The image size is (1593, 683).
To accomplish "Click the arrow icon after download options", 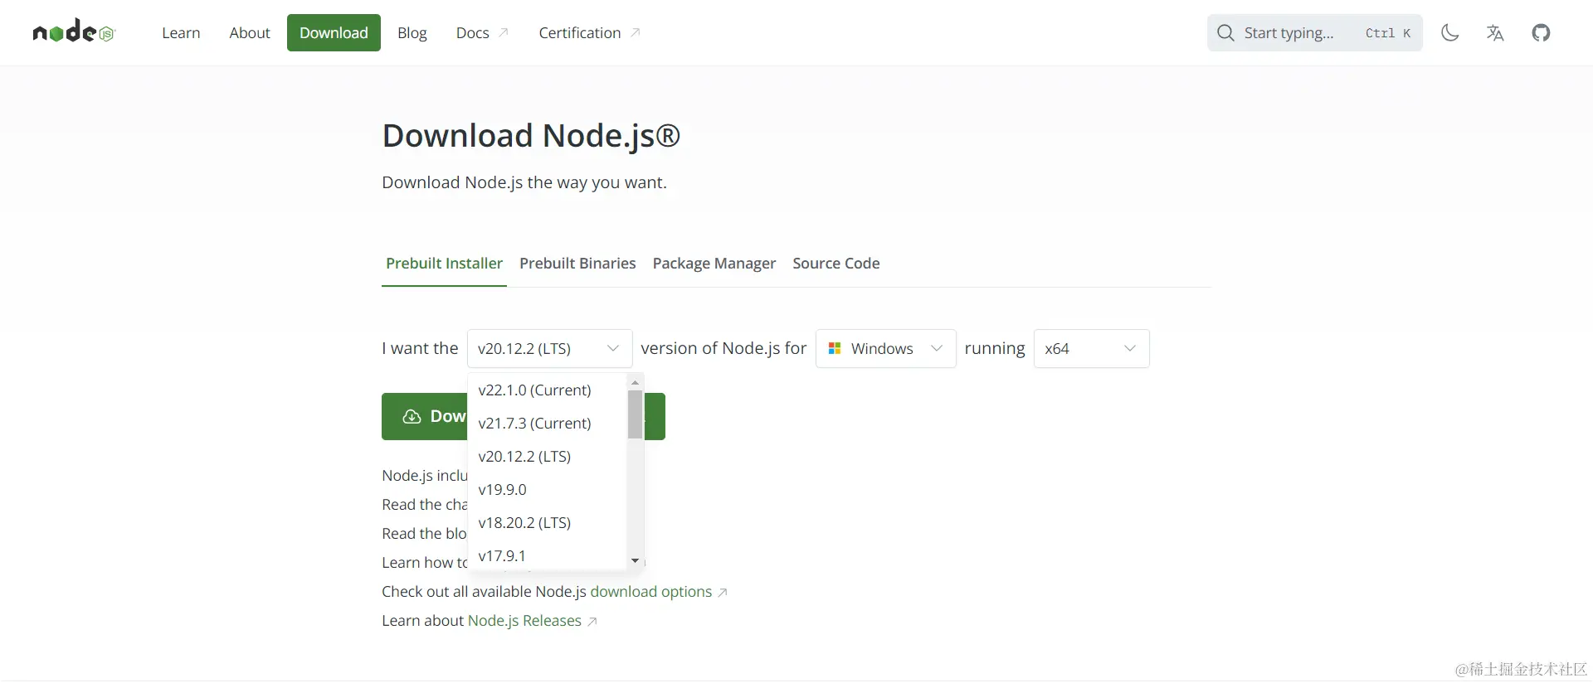I will 723,593.
